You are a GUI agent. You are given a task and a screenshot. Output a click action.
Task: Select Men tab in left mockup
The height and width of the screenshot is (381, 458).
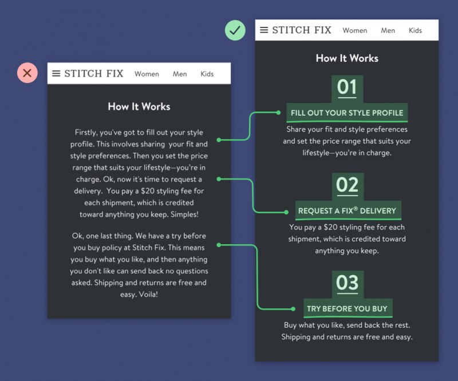[x=180, y=74]
